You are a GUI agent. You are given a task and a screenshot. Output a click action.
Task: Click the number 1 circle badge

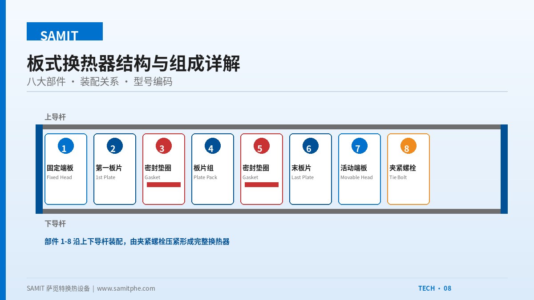click(x=66, y=146)
